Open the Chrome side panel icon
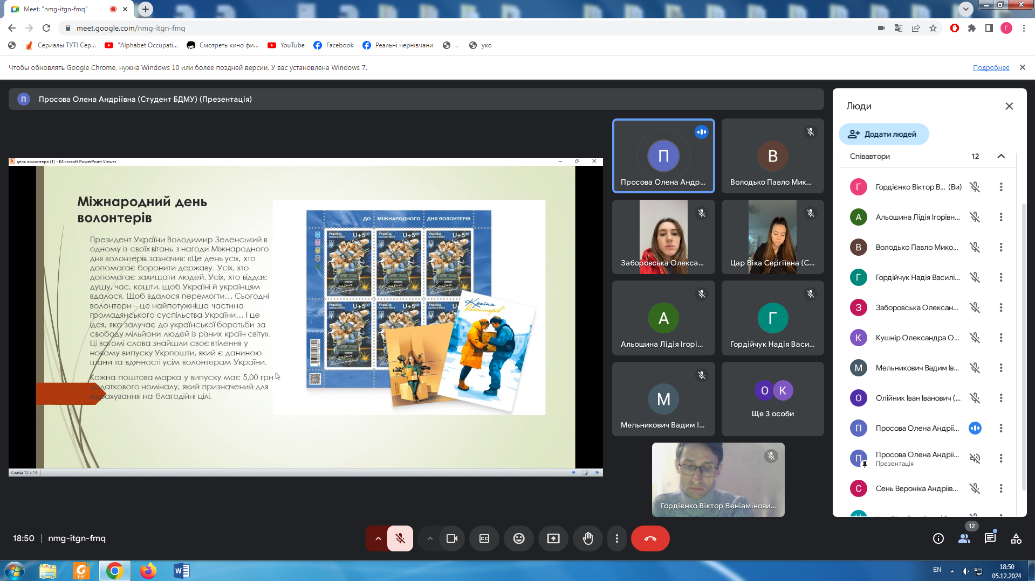This screenshot has height=581, width=1035. [x=989, y=28]
